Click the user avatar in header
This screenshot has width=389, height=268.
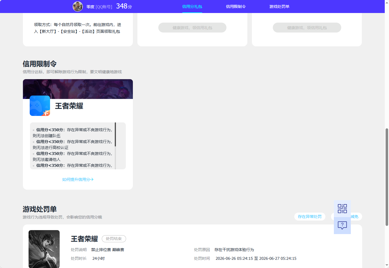(x=78, y=7)
